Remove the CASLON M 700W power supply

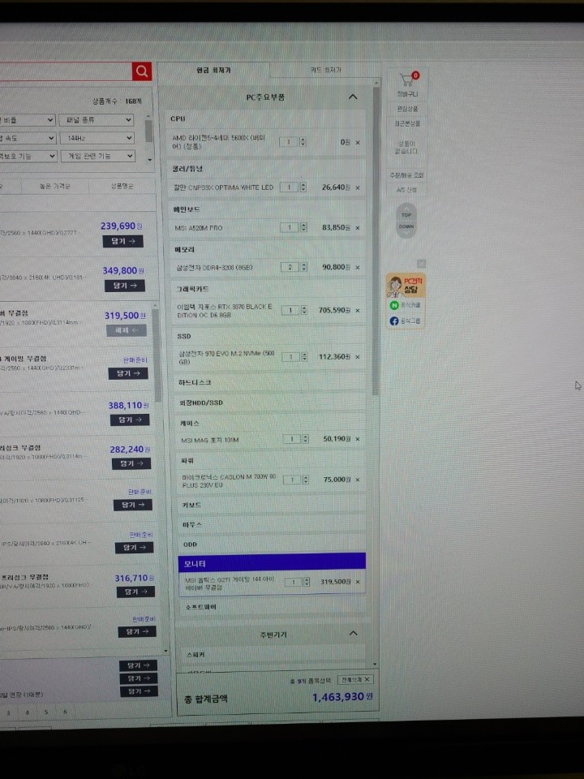point(358,480)
